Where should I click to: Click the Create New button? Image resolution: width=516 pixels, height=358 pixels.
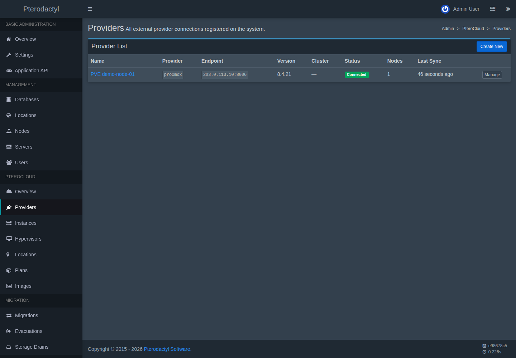(x=492, y=47)
